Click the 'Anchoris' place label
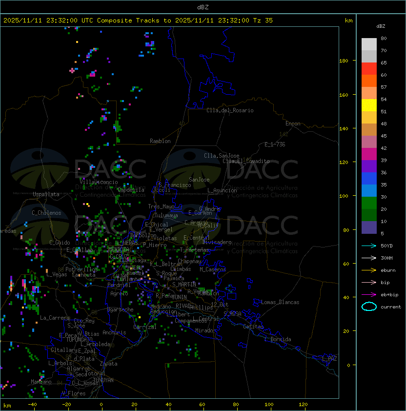This screenshot has width=406, height=411. click(114, 332)
